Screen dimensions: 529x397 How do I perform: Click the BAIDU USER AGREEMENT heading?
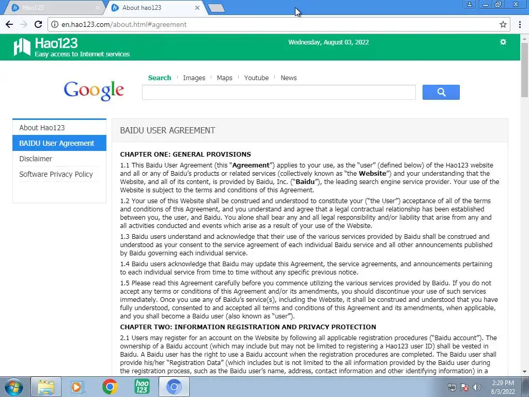167,130
